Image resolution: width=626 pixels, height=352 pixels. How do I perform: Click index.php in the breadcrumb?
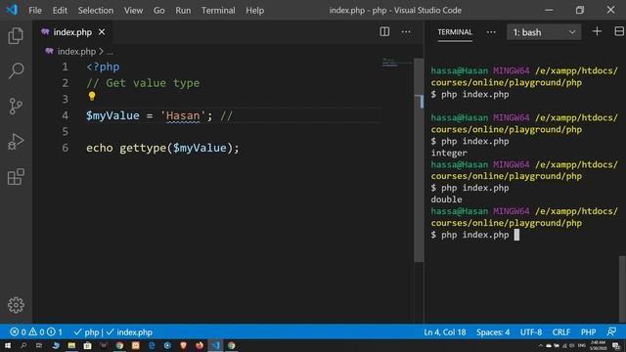[x=76, y=52]
